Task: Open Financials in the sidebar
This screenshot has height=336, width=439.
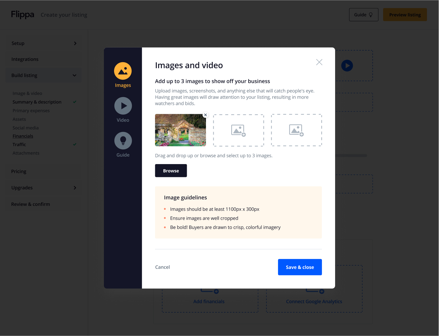Action: [23, 136]
